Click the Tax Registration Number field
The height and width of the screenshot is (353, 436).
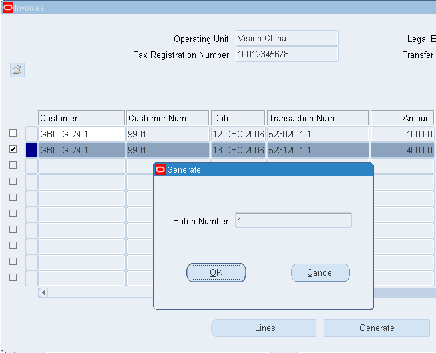[287, 54]
